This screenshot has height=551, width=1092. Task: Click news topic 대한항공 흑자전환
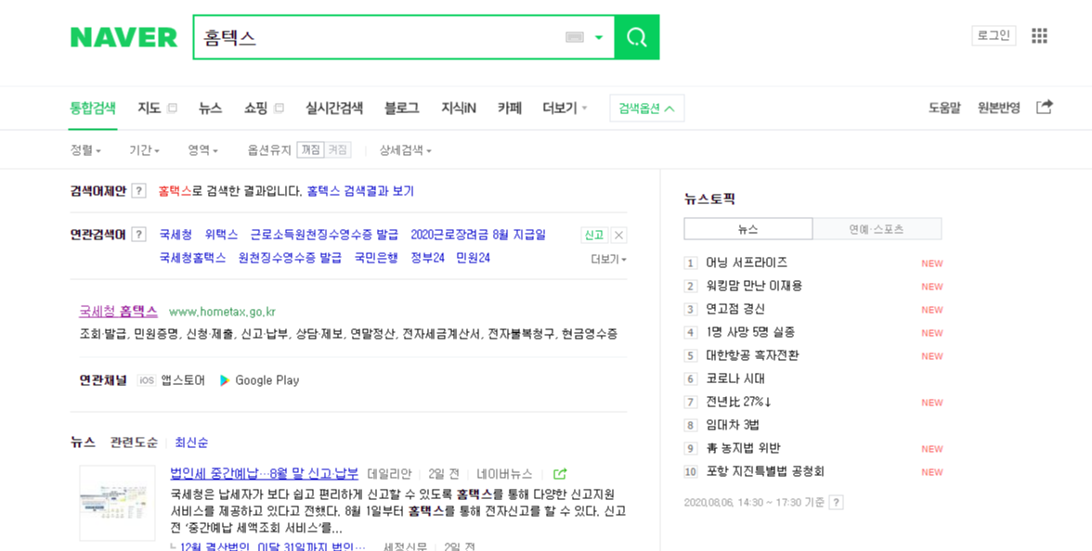(x=752, y=355)
